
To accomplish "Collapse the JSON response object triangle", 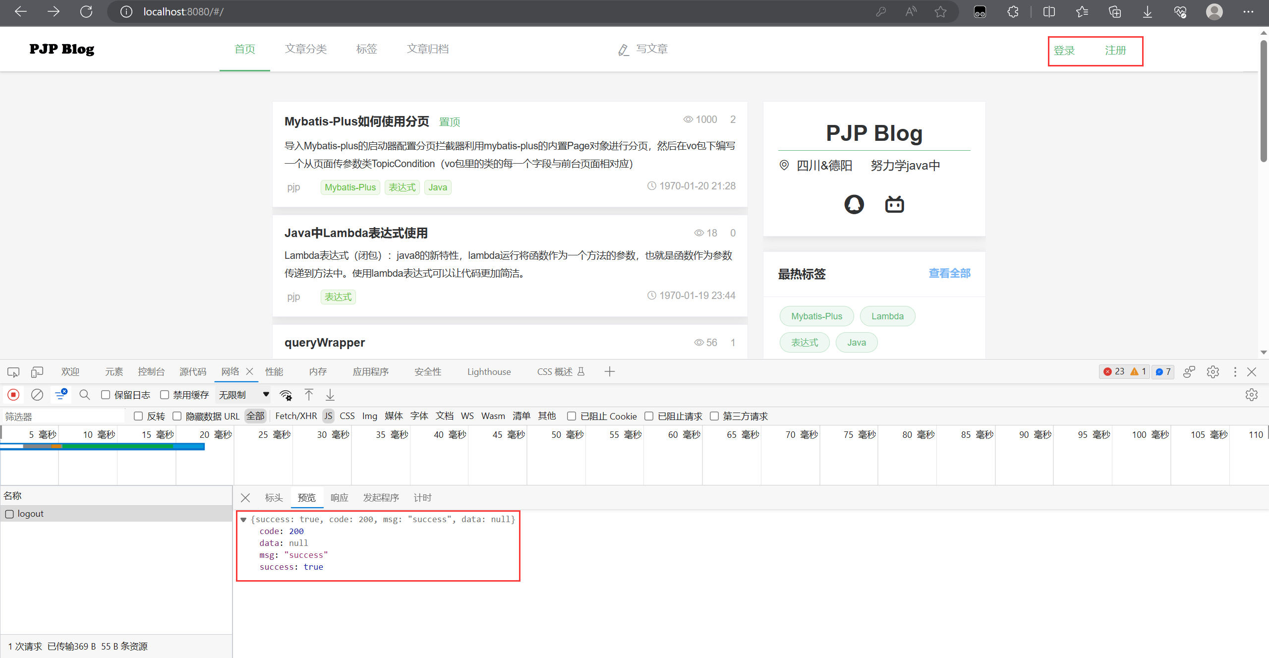I will pos(243,519).
